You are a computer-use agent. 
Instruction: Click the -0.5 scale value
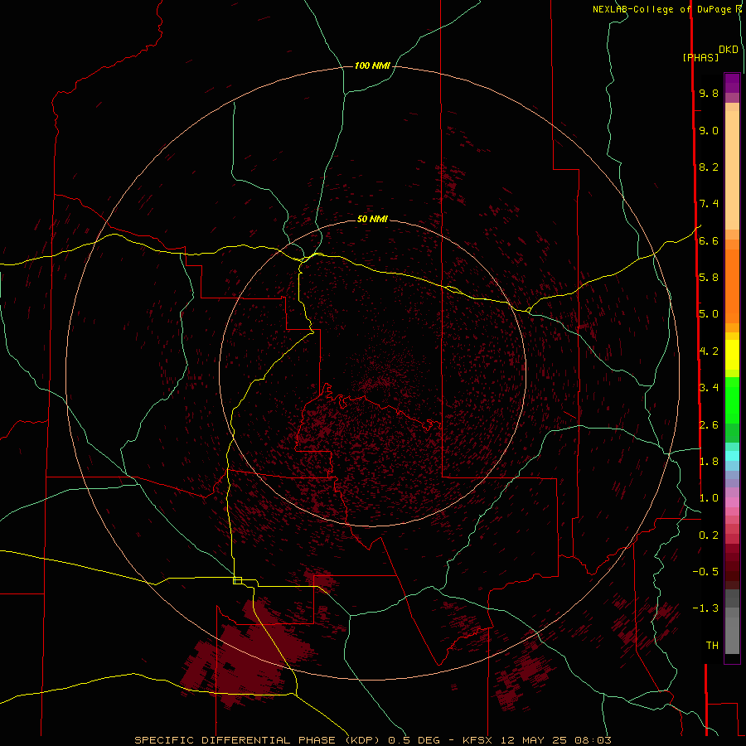[705, 572]
